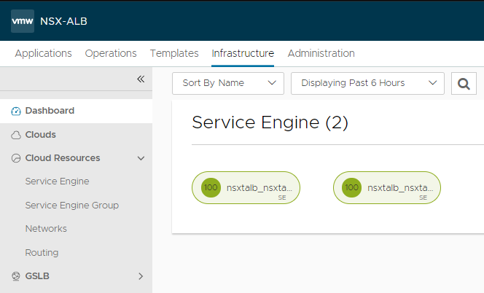Screen dimensions: 484x293
Task: Go to the Operations tab
Action: click(111, 53)
